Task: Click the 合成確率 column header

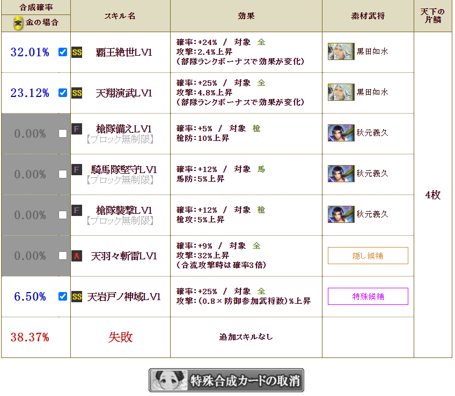Action: 36,8
